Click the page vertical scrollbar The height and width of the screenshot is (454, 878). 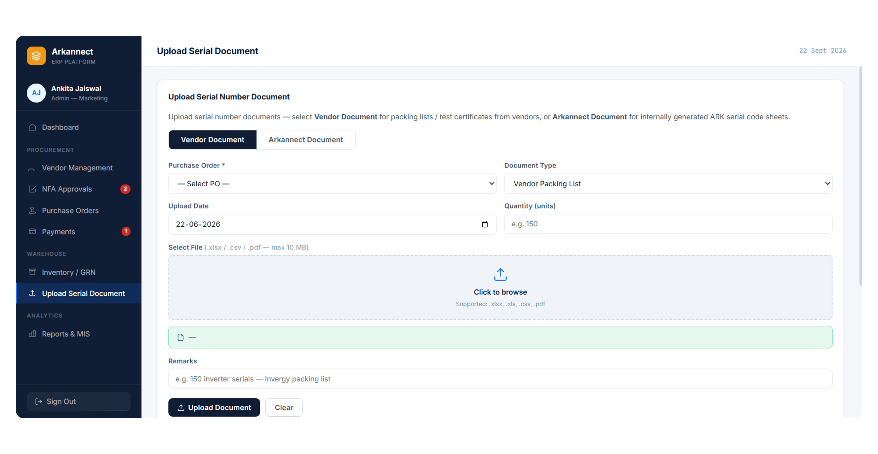click(860, 176)
